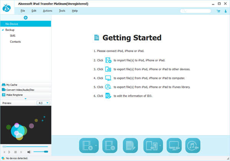Select SMS under Backup
Viewport: 230px width, 161px height.
pos(13,36)
